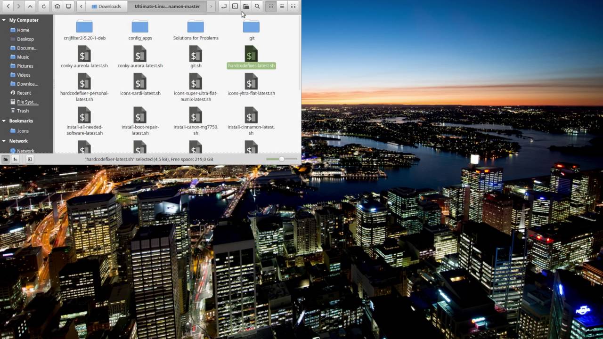Click the file pane vertical scrollbar

[x=299, y=53]
